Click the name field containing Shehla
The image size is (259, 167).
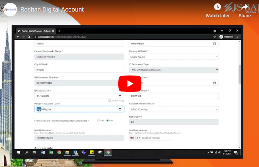click(x=79, y=44)
